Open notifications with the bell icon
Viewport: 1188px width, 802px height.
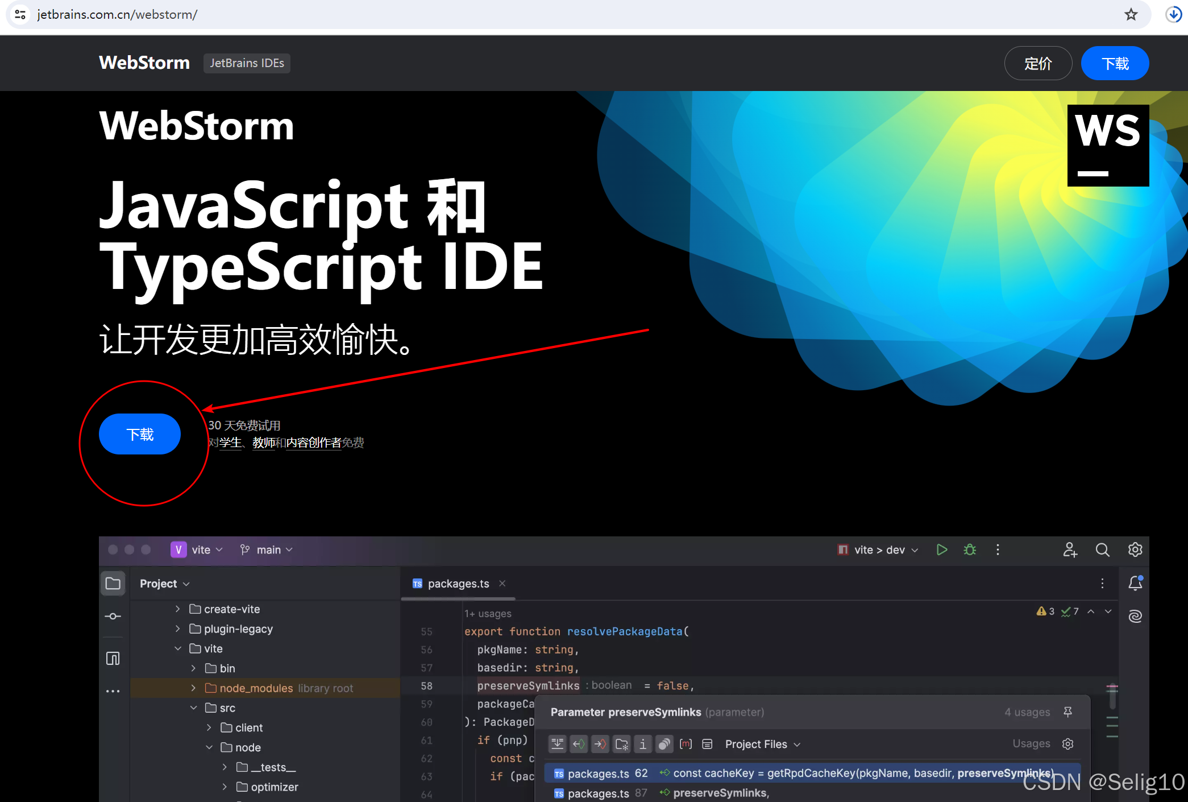pos(1135,583)
